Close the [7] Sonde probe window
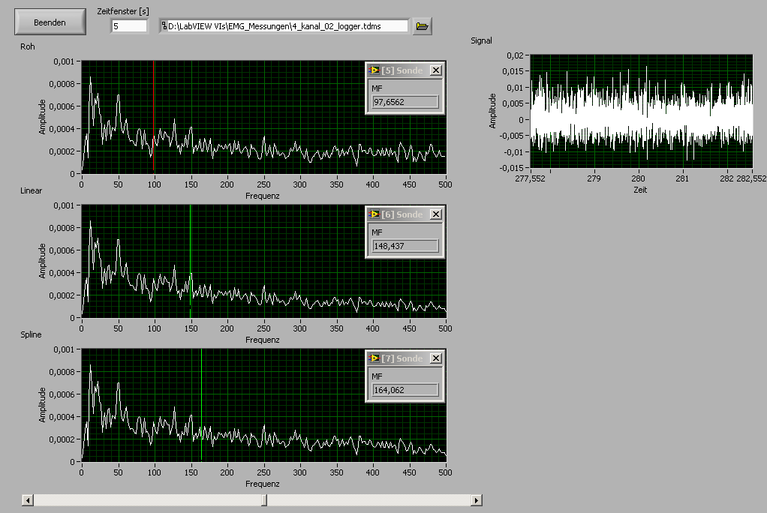767x513 pixels. pyautogui.click(x=436, y=358)
